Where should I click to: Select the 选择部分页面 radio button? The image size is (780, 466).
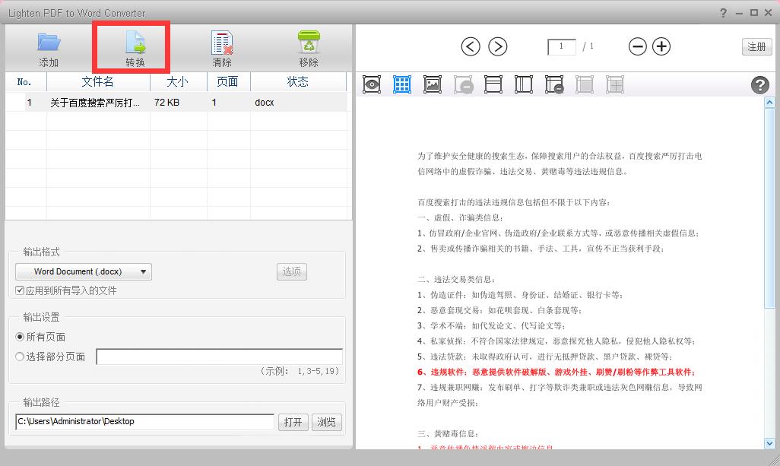(x=20, y=357)
